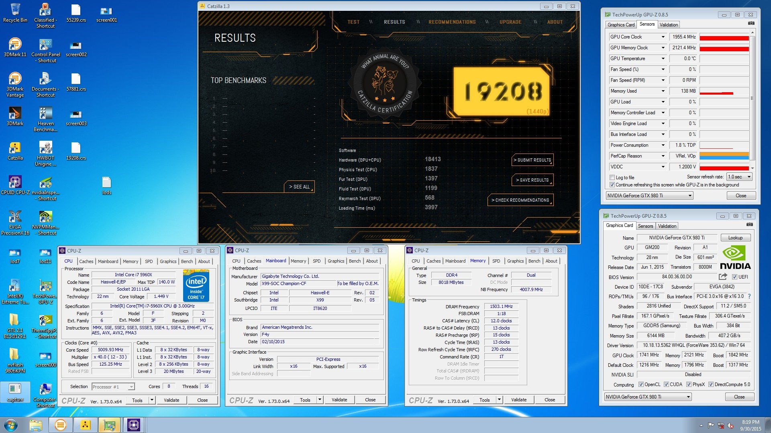Enable Continue refreshing this screen checkbox

612,184
